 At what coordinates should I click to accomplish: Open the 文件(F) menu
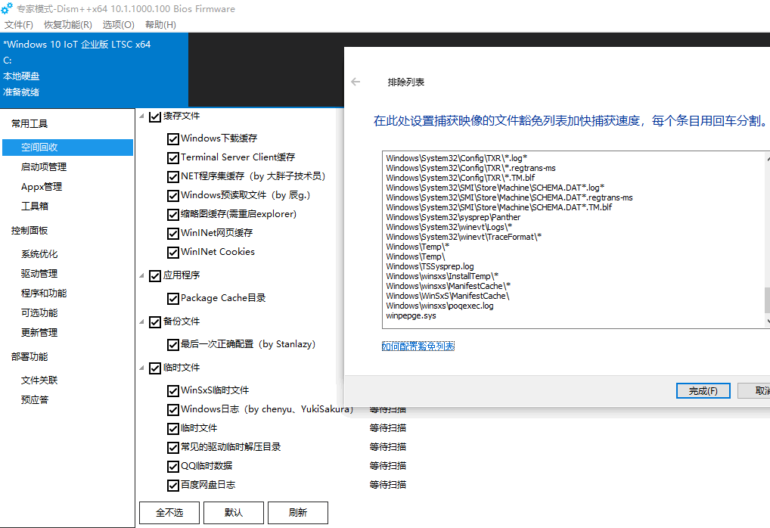tap(19, 25)
